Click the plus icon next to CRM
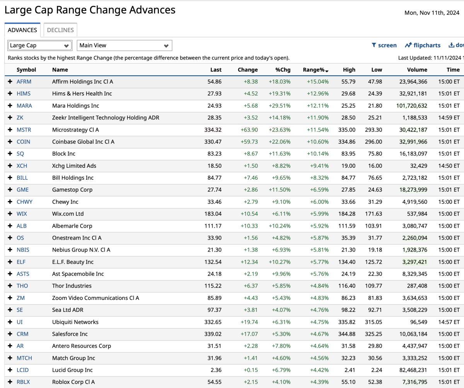Screen dimensions: 464x388 point(10,334)
